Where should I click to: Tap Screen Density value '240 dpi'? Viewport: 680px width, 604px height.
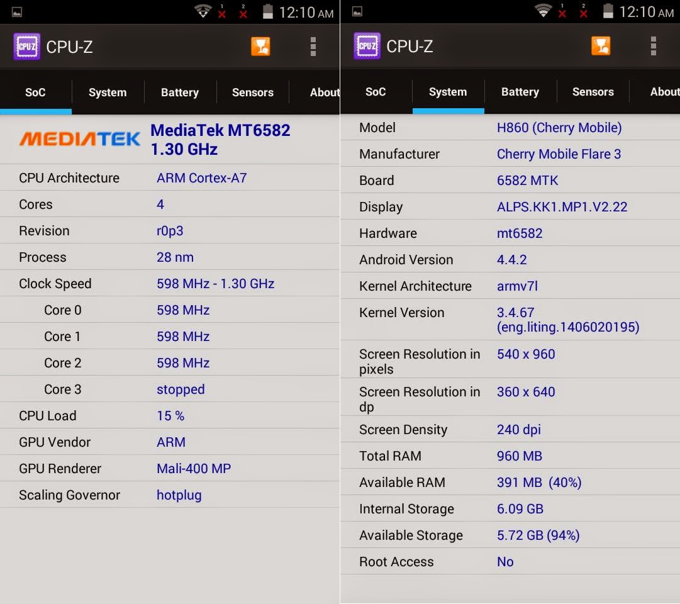tap(519, 430)
